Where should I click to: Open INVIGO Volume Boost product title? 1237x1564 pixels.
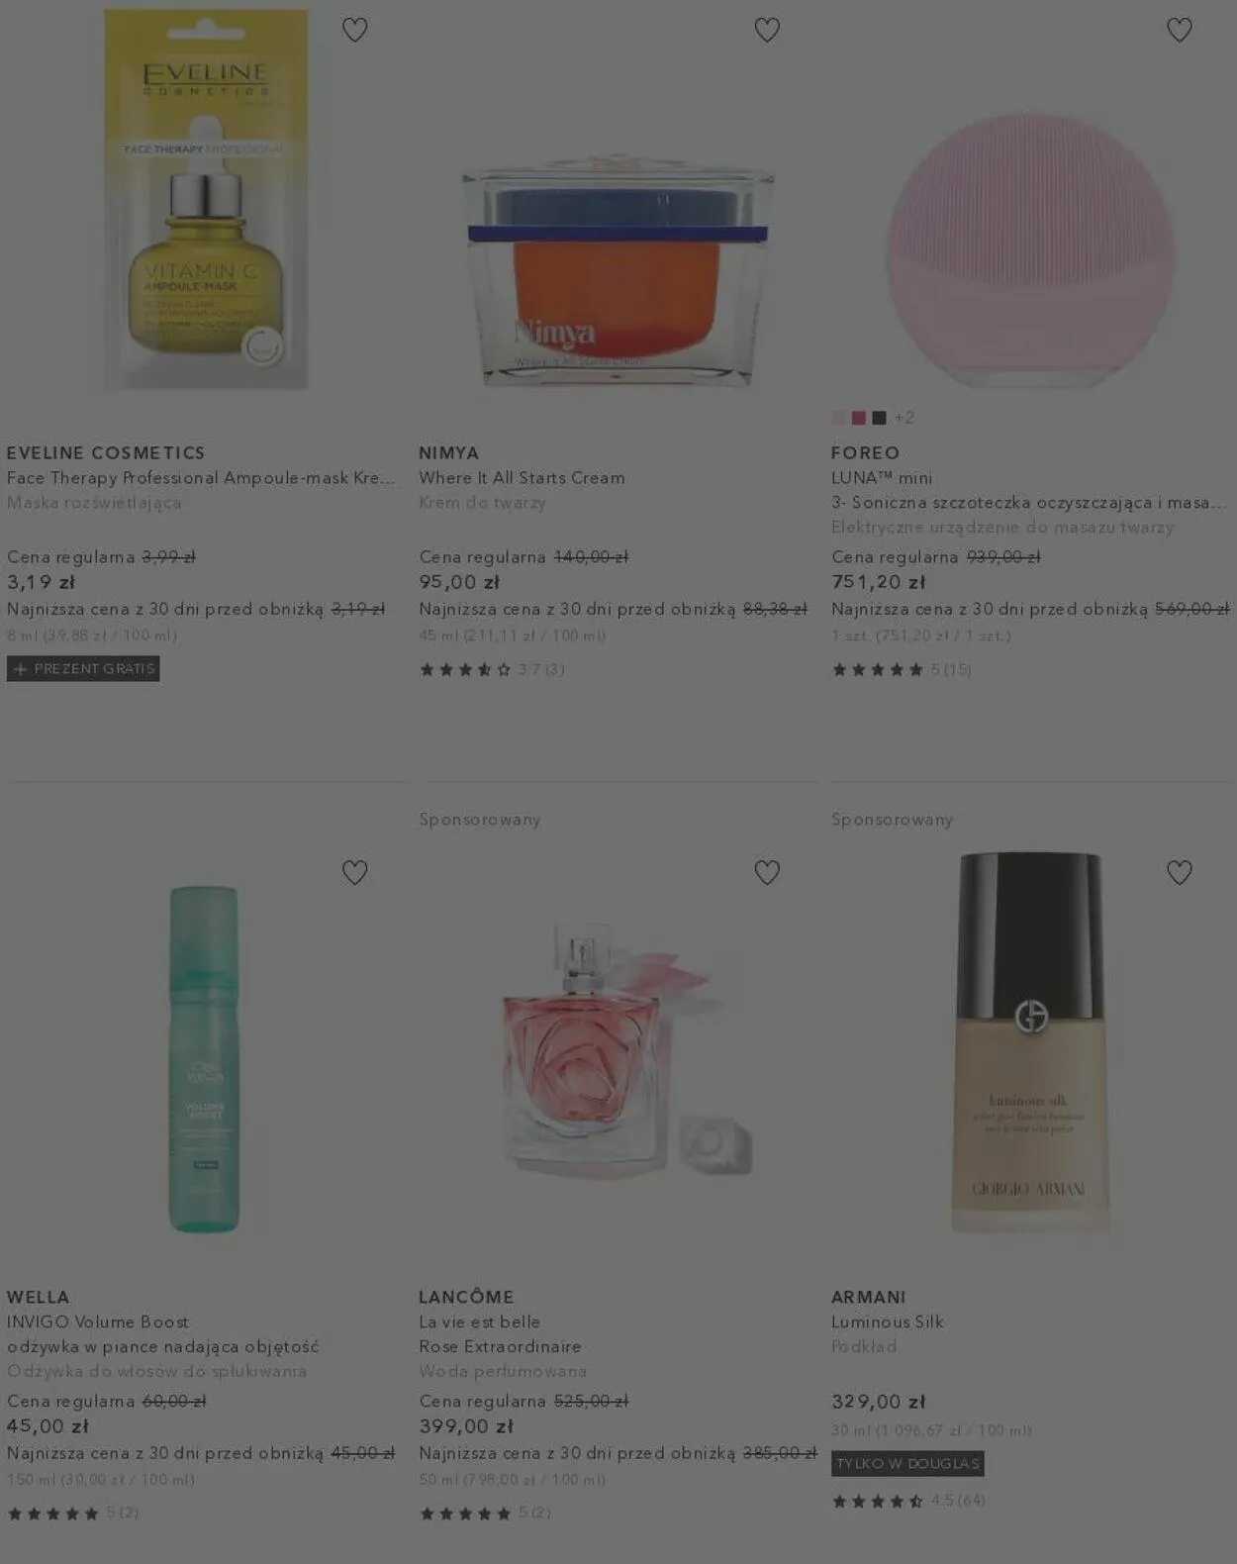click(x=98, y=1322)
